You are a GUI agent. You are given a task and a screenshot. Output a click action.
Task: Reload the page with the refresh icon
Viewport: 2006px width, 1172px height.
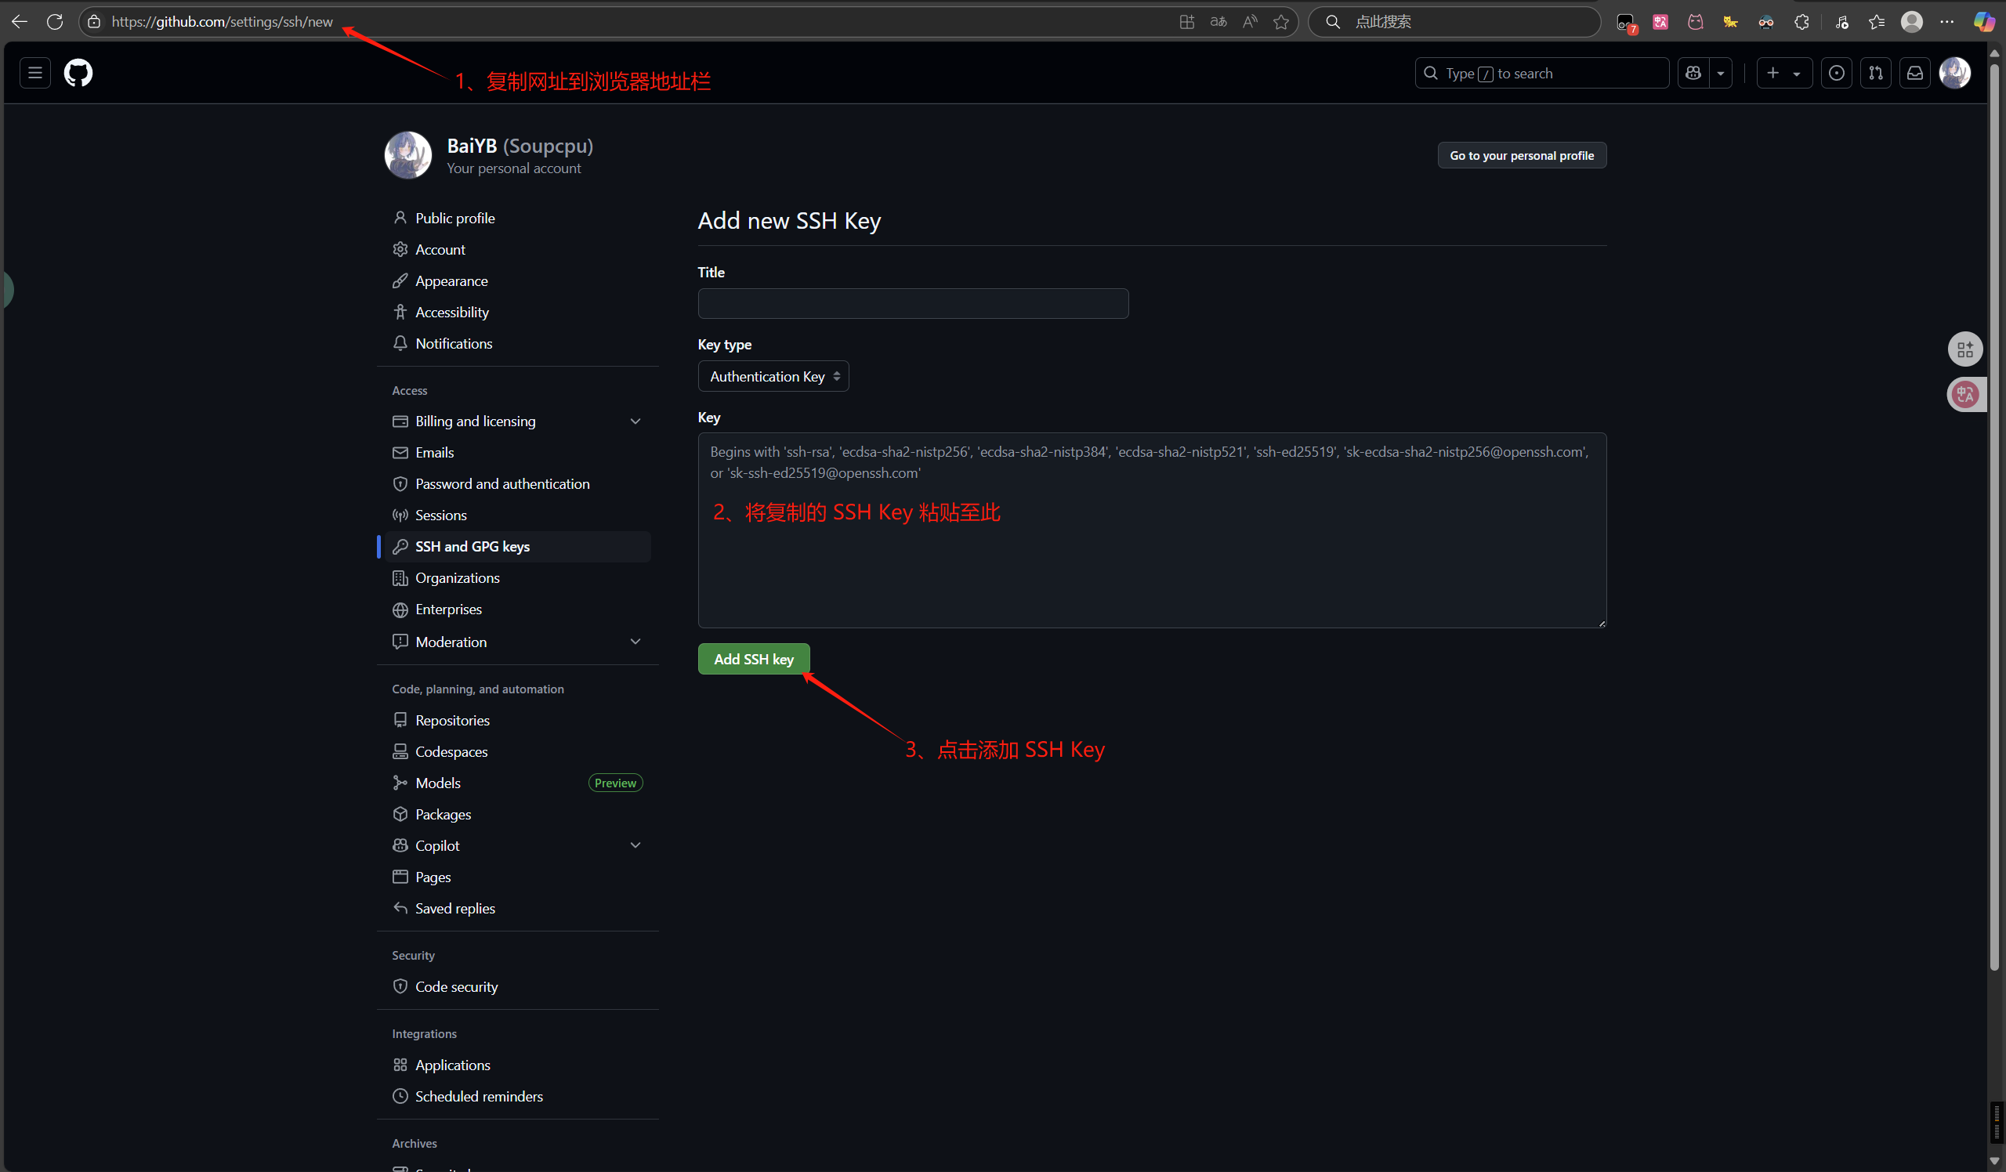[55, 21]
